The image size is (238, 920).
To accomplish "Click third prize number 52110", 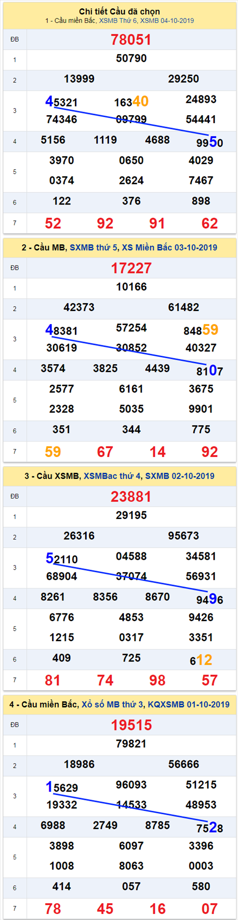I will 61,559.
